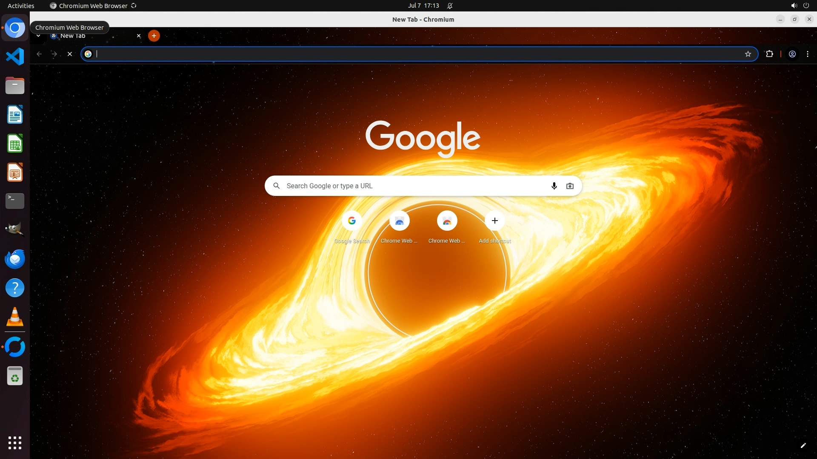The width and height of the screenshot is (817, 459).
Task: Click the address bar input field
Action: [417, 54]
